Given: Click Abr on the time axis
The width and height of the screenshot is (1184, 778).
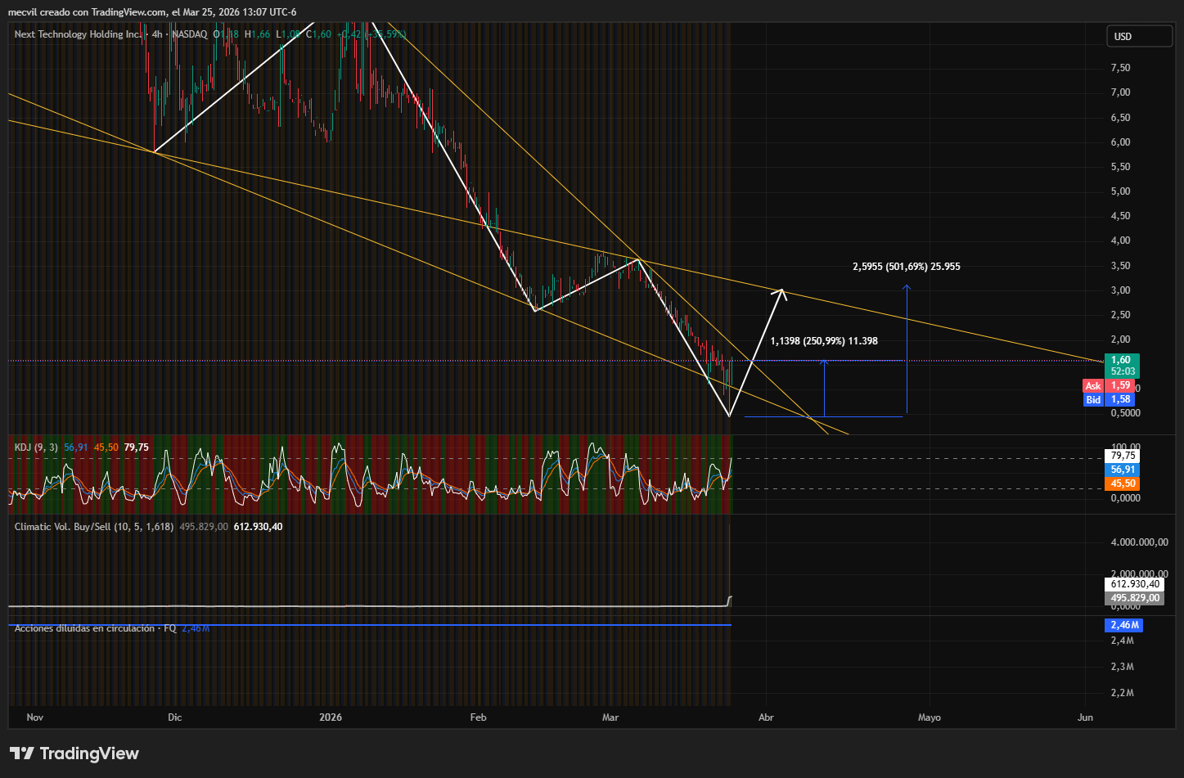Looking at the screenshot, I should (766, 717).
